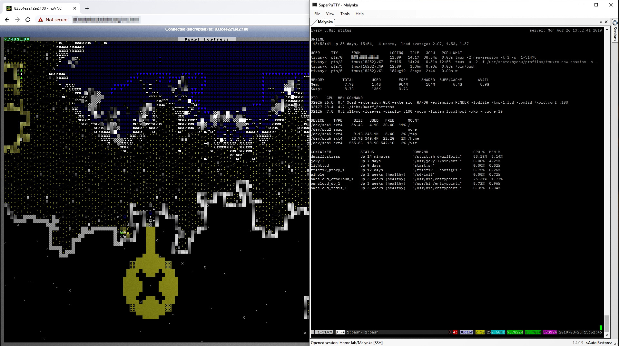Click the browser Back arrow

tap(7, 20)
